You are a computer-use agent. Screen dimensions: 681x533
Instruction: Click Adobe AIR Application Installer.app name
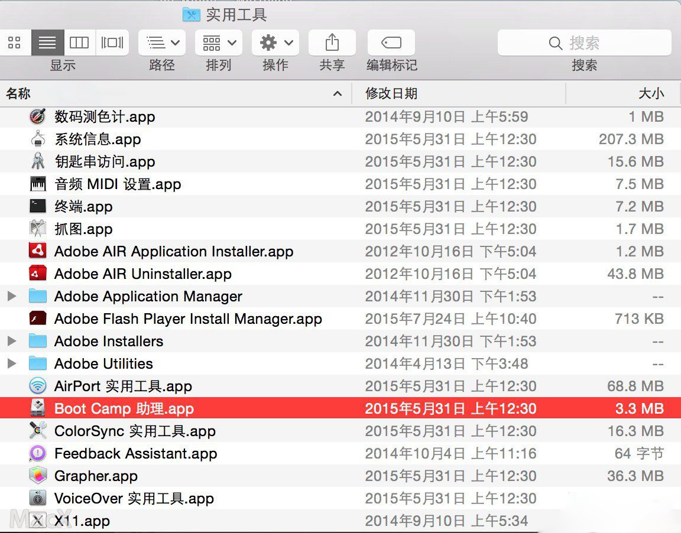174,252
